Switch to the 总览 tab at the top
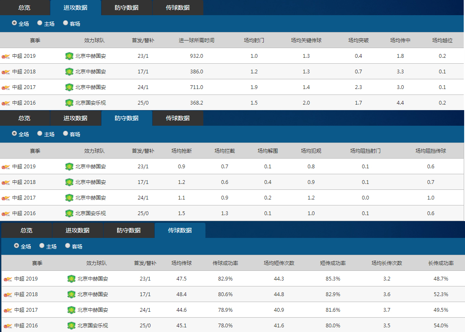This screenshot has width=465, height=332. [x=25, y=8]
